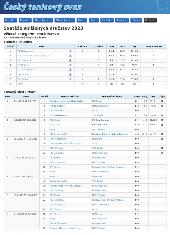
Task: Select games value 204:83 in standings
Action: pyautogui.click(x=134, y=51)
